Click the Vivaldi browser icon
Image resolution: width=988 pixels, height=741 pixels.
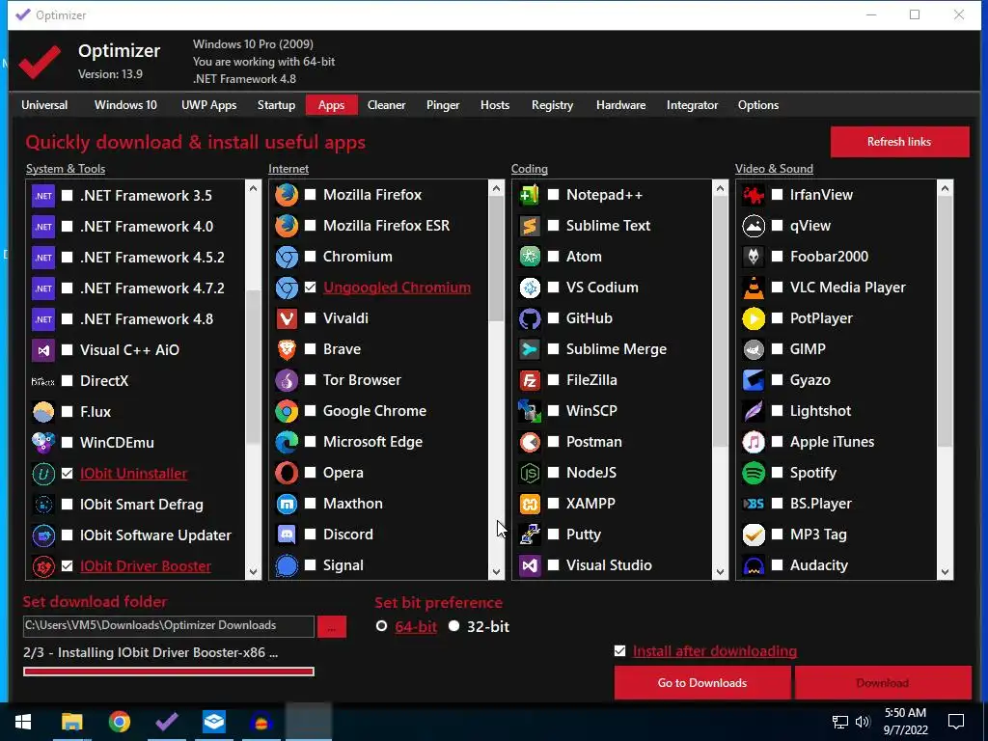tap(286, 318)
